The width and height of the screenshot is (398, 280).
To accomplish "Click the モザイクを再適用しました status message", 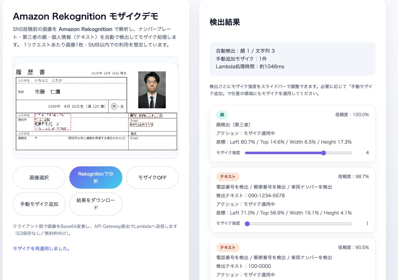I will click(42, 248).
